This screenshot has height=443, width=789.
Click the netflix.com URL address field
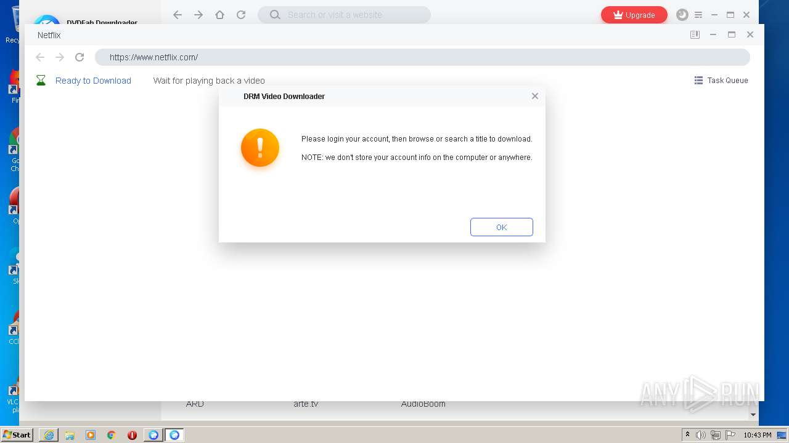(422, 57)
